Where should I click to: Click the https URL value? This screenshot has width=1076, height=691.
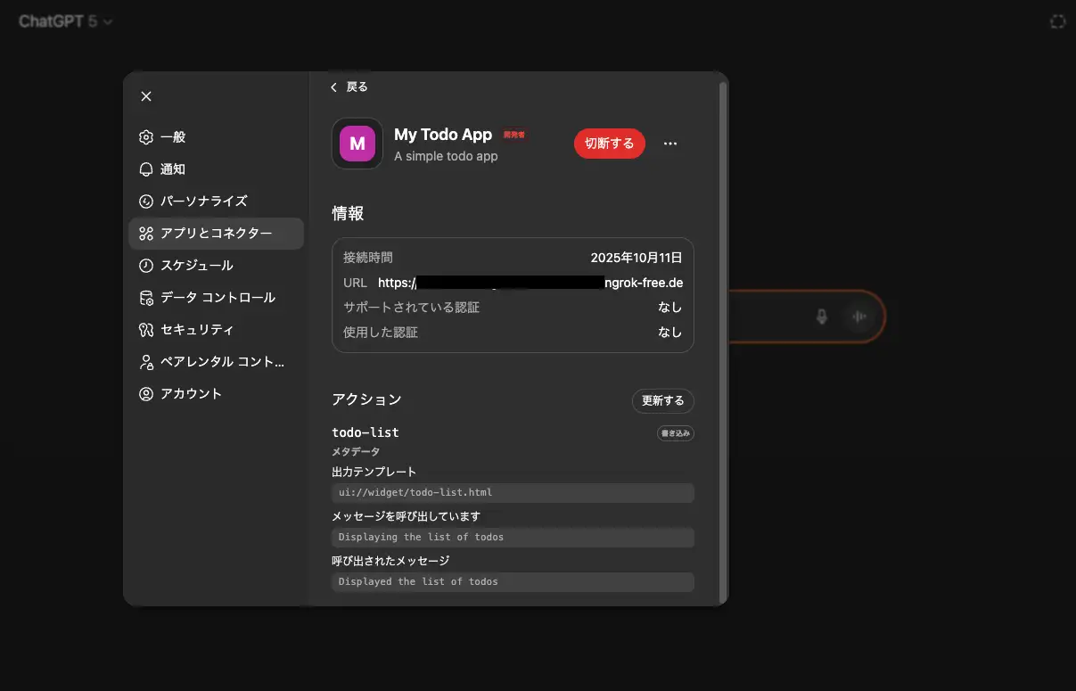click(530, 283)
